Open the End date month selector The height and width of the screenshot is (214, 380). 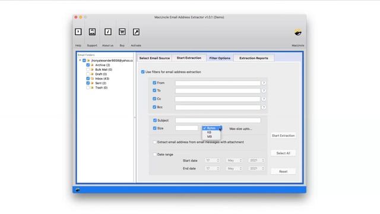click(x=234, y=168)
